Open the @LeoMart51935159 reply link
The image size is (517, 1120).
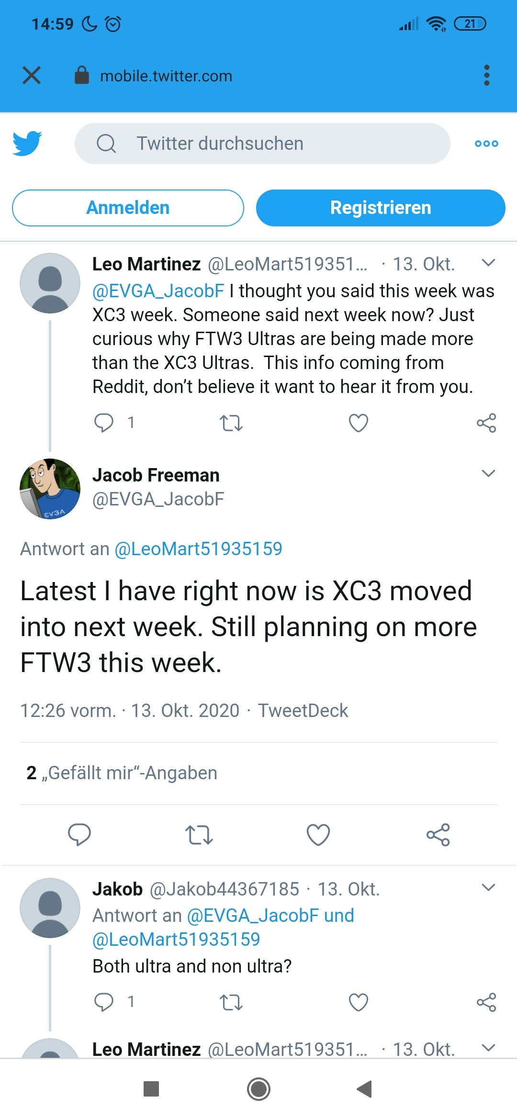point(198,549)
